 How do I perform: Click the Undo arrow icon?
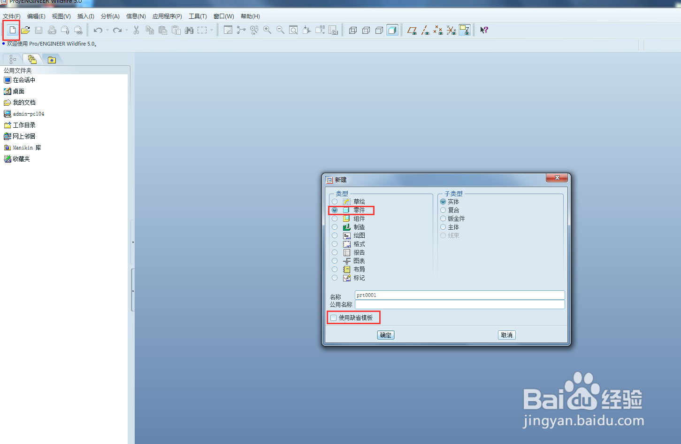[98, 30]
